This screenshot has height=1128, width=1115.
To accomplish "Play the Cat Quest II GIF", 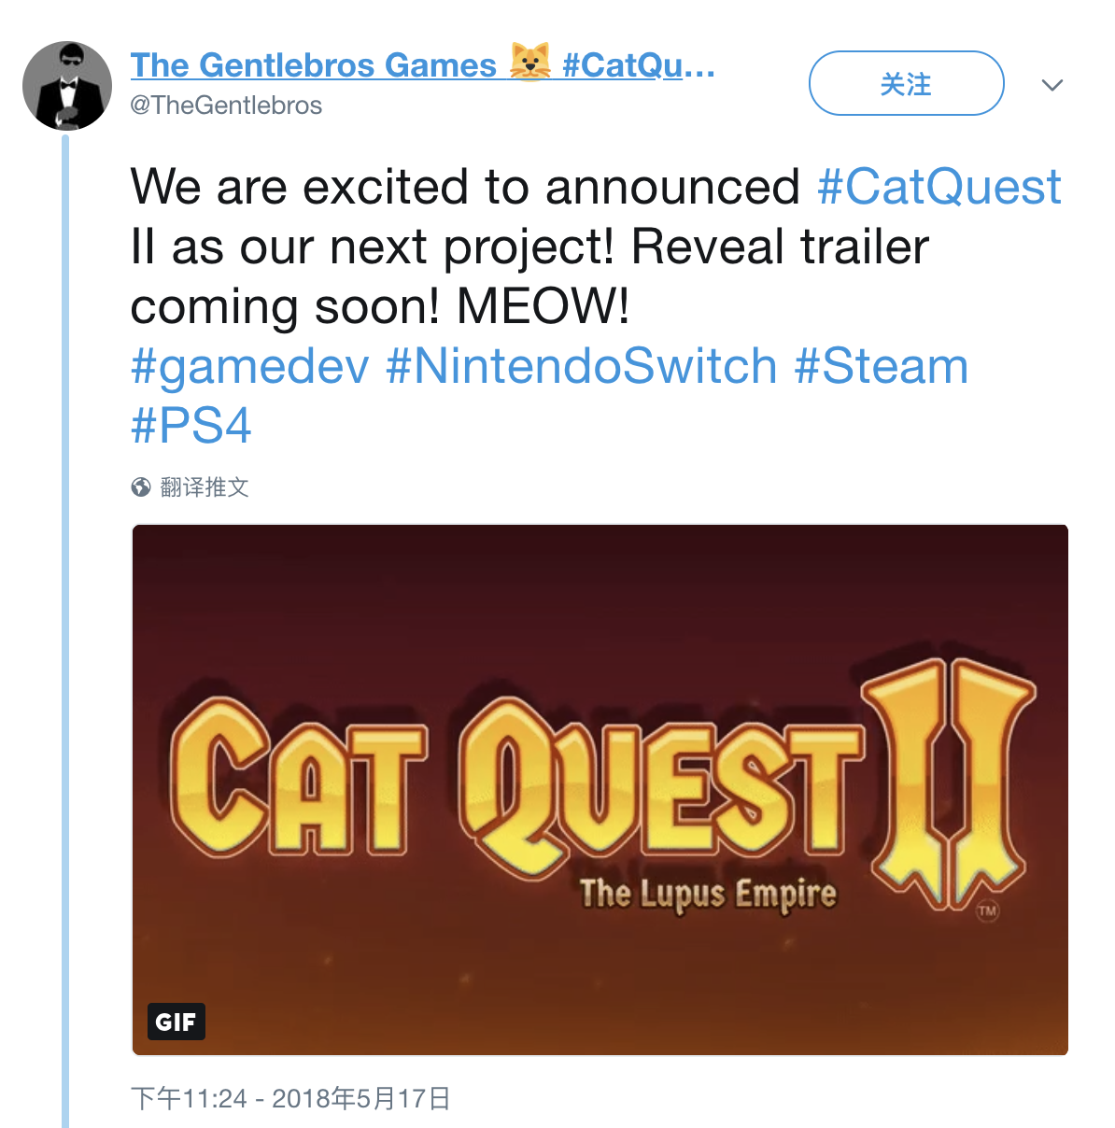I will pos(600,790).
